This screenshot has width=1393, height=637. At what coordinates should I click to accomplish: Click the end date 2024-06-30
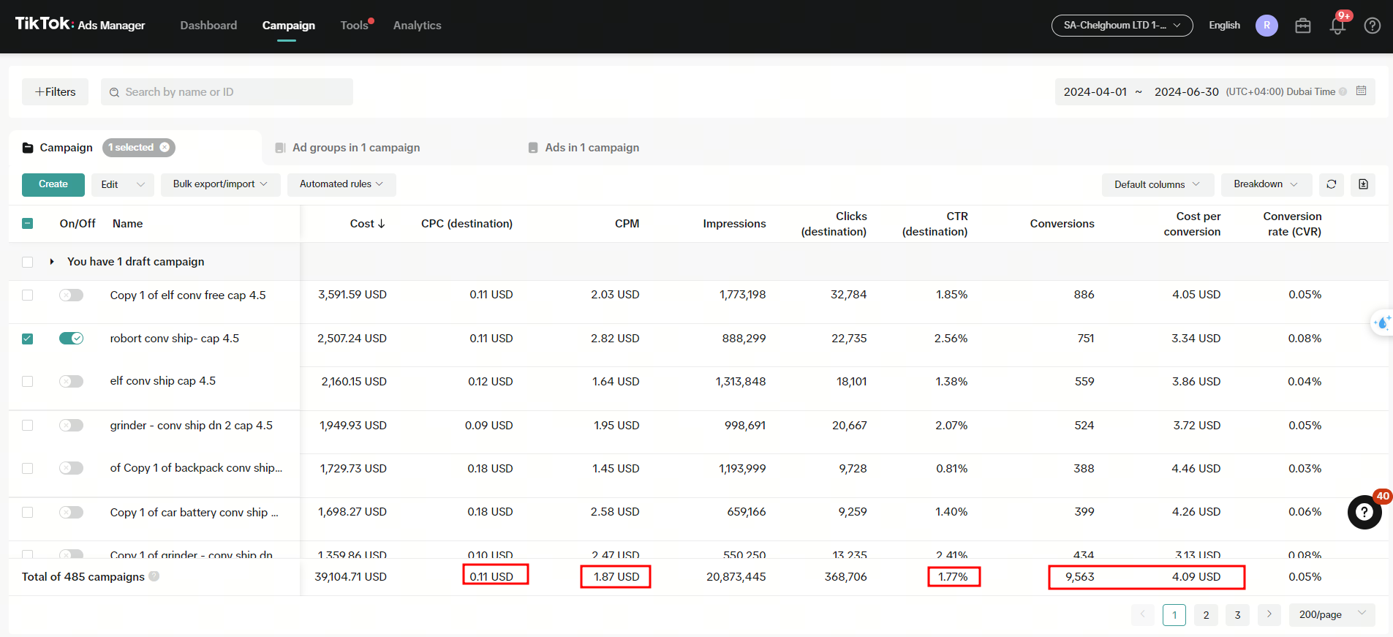pos(1187,92)
